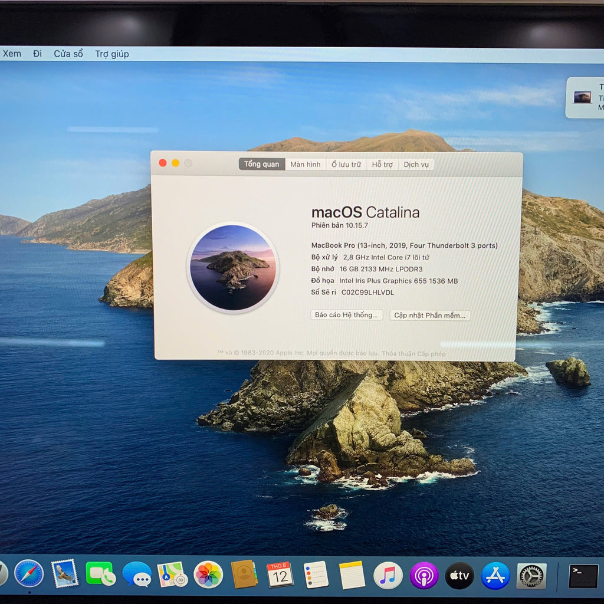The image size is (604, 604).
Task: Open Messages app in Dock
Action: [137, 574]
